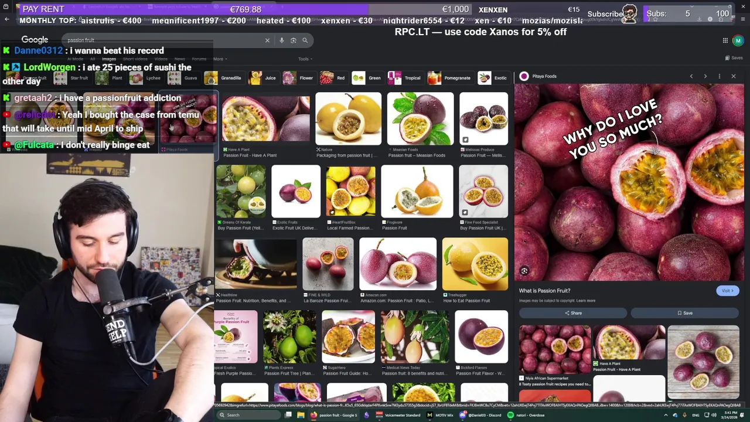
Task: Save the previewed passion fruit image
Action: click(685, 313)
